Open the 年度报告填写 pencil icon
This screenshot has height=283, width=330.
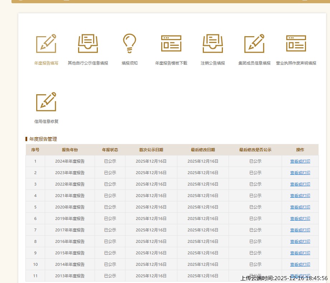click(46, 44)
